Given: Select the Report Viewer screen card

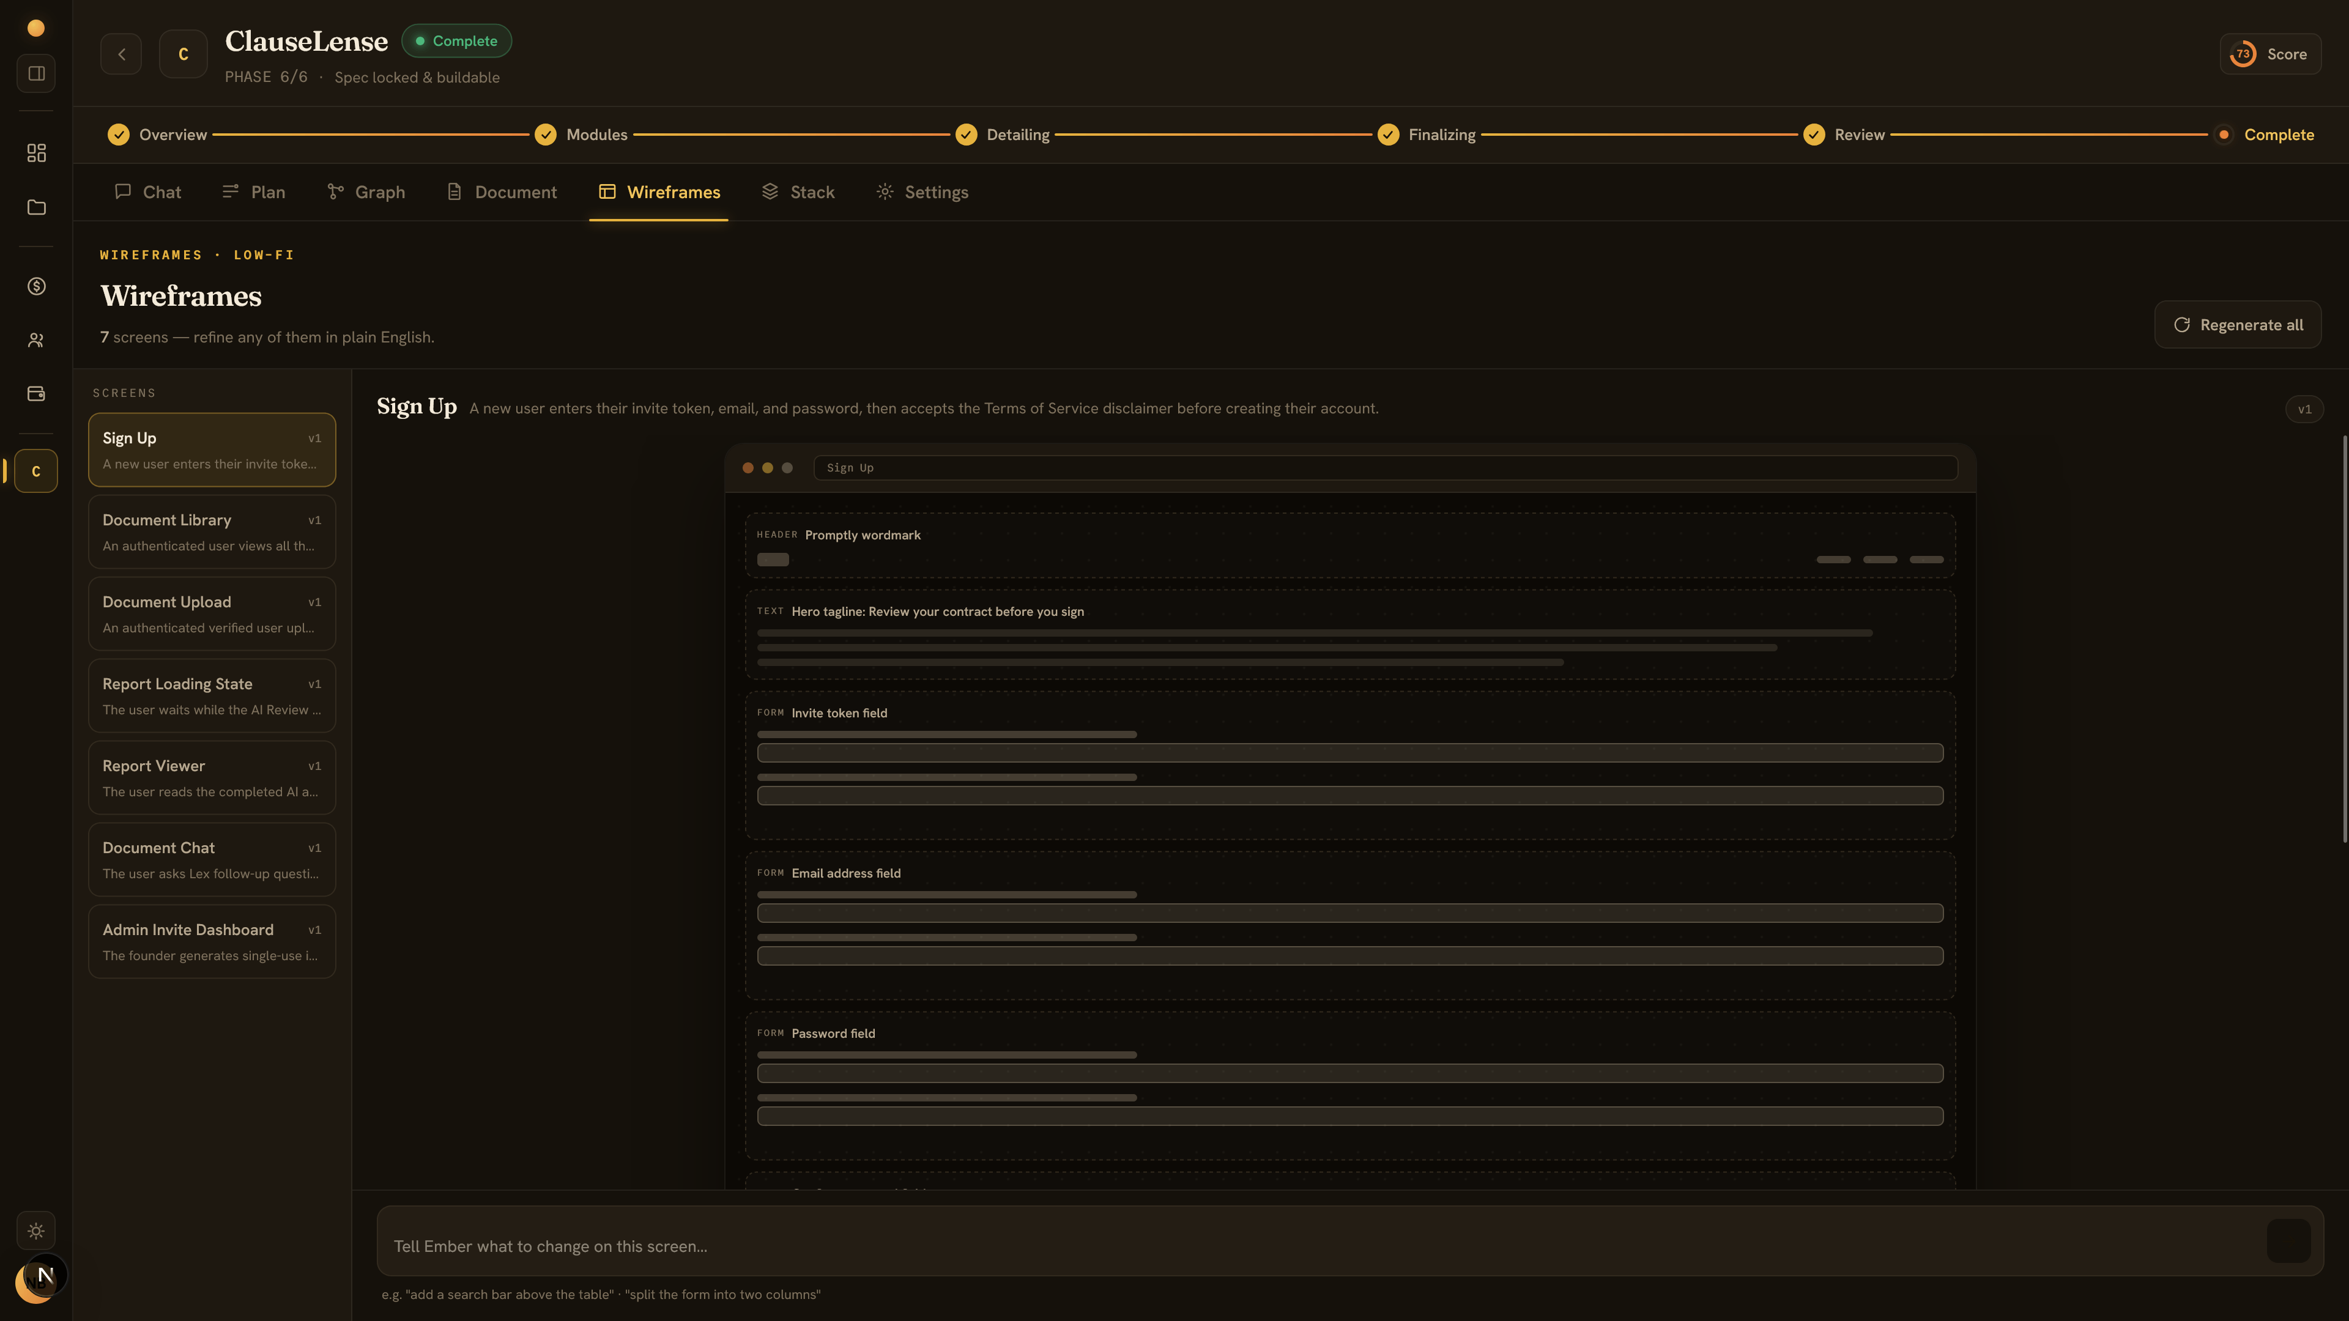Looking at the screenshot, I should (212, 779).
